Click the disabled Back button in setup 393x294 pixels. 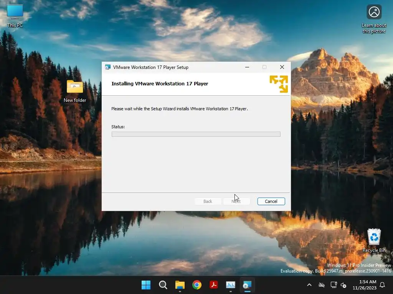pos(208,201)
